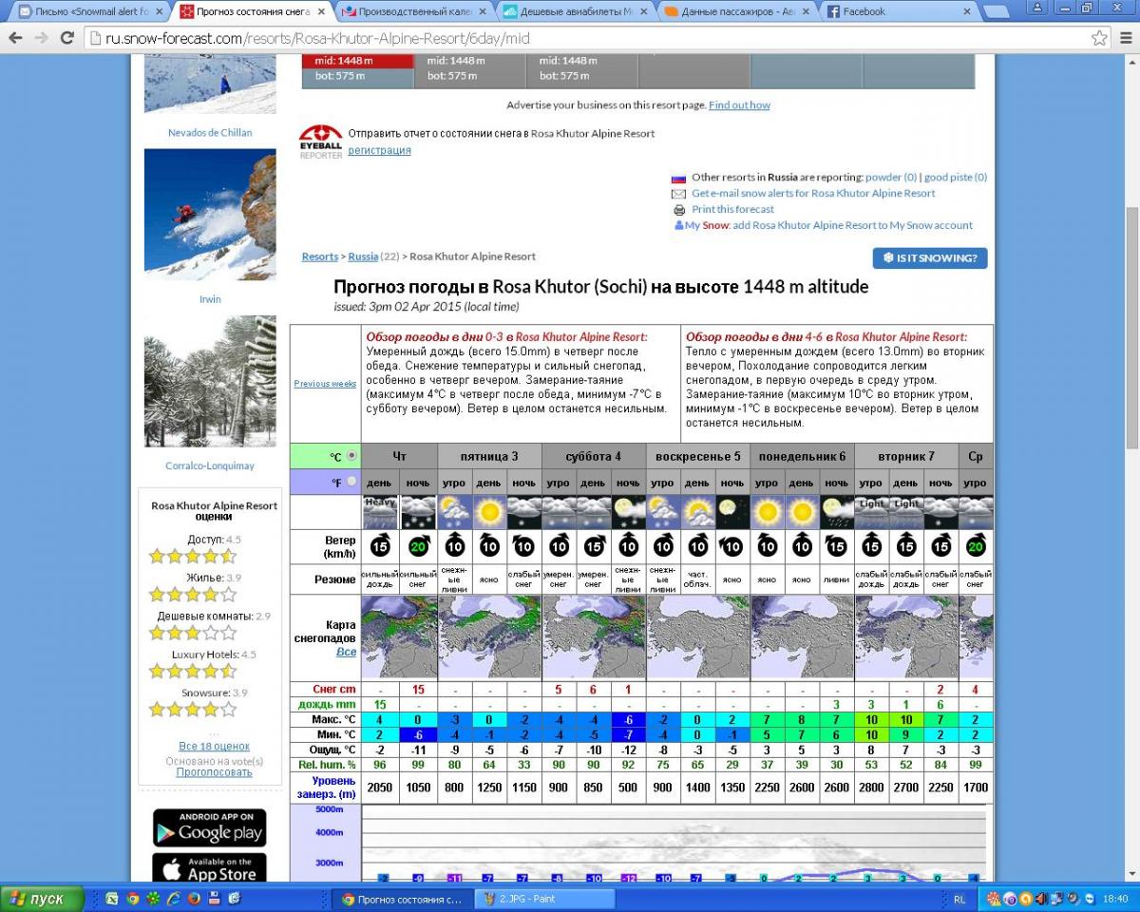Click Sunday night clear moon icon
The width and height of the screenshot is (1140, 912).
[731, 512]
